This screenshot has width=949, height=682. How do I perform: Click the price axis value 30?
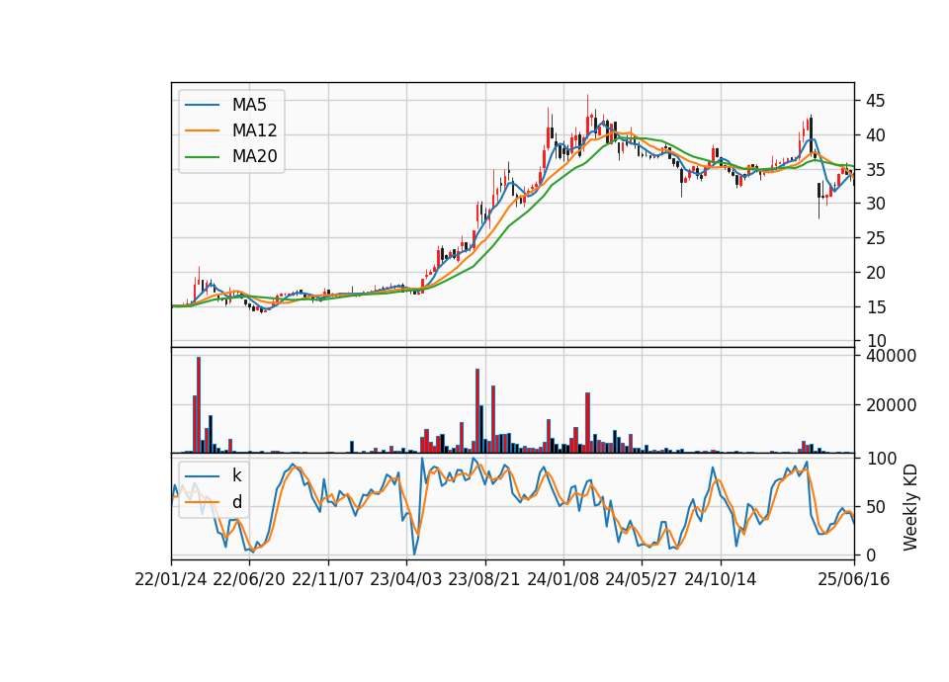(875, 204)
